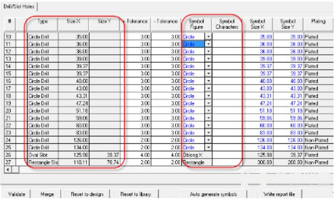334x203 pixels.
Task: Click Non-Plated cell in row 27
Action: click(x=318, y=162)
